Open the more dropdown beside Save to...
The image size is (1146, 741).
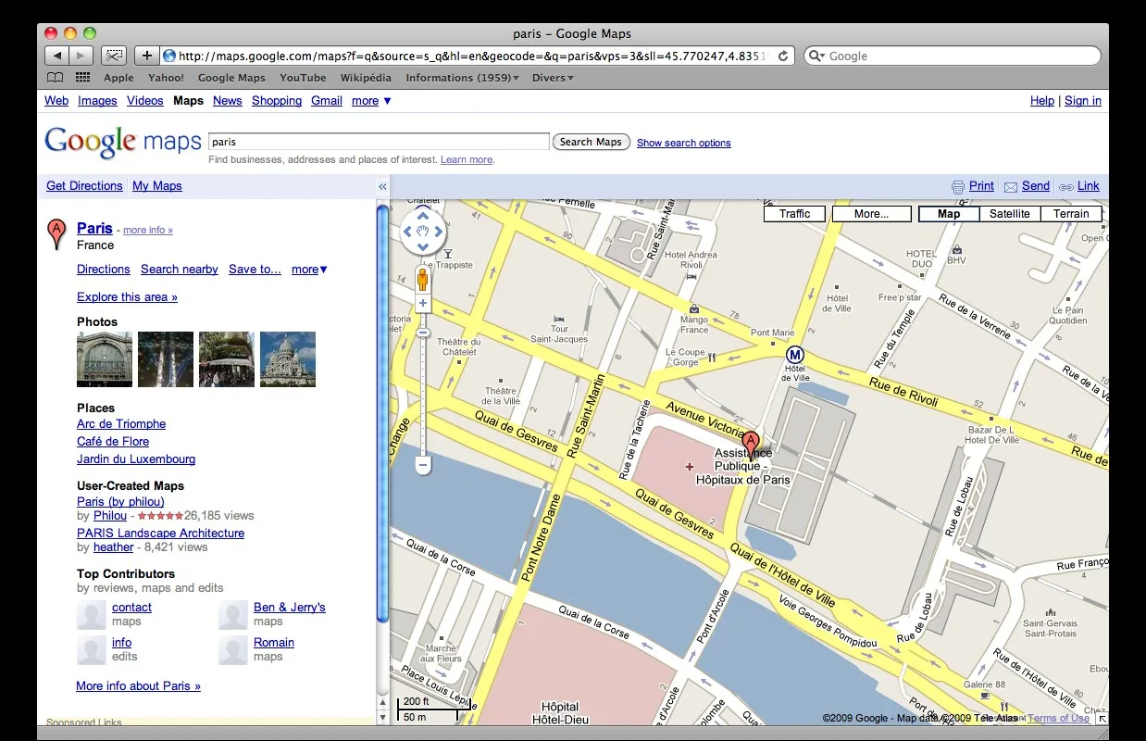click(309, 270)
